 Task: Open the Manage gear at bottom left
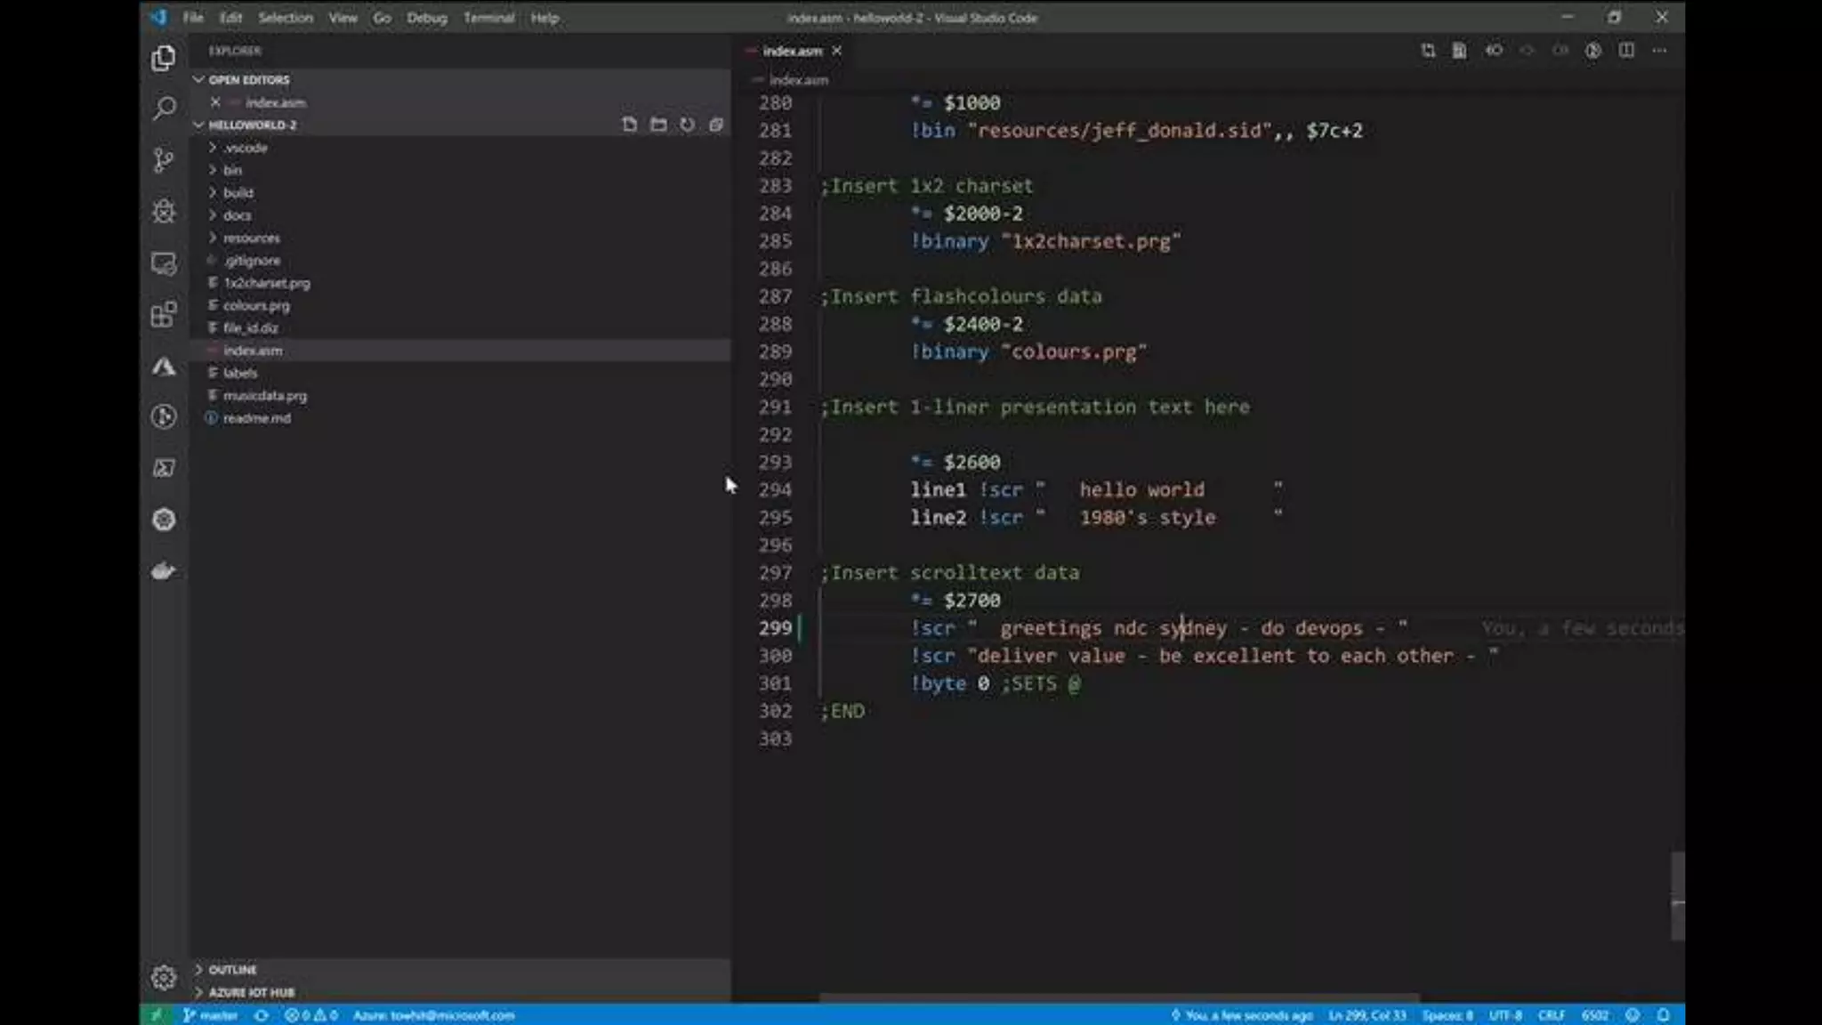click(164, 978)
